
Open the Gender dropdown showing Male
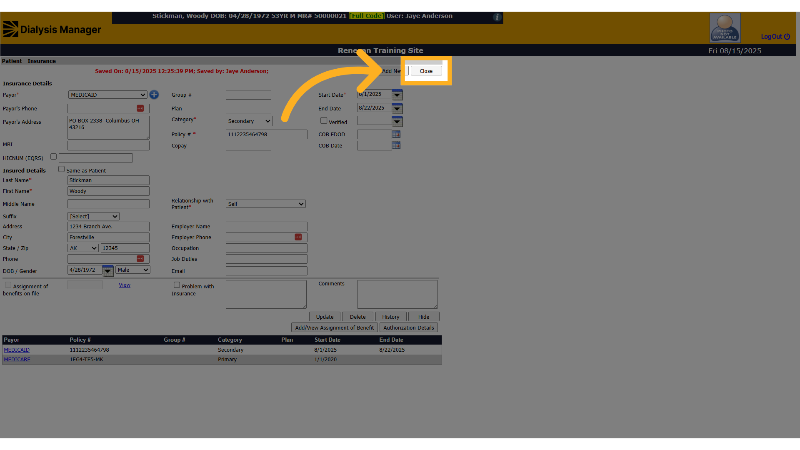[x=133, y=270]
